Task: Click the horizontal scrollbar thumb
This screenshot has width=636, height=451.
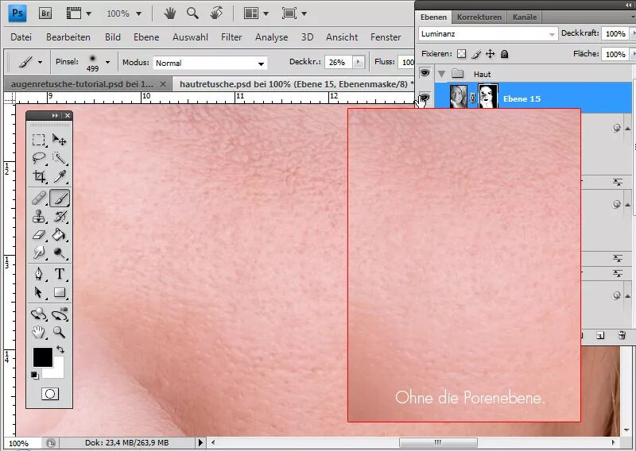Action: tap(438, 442)
